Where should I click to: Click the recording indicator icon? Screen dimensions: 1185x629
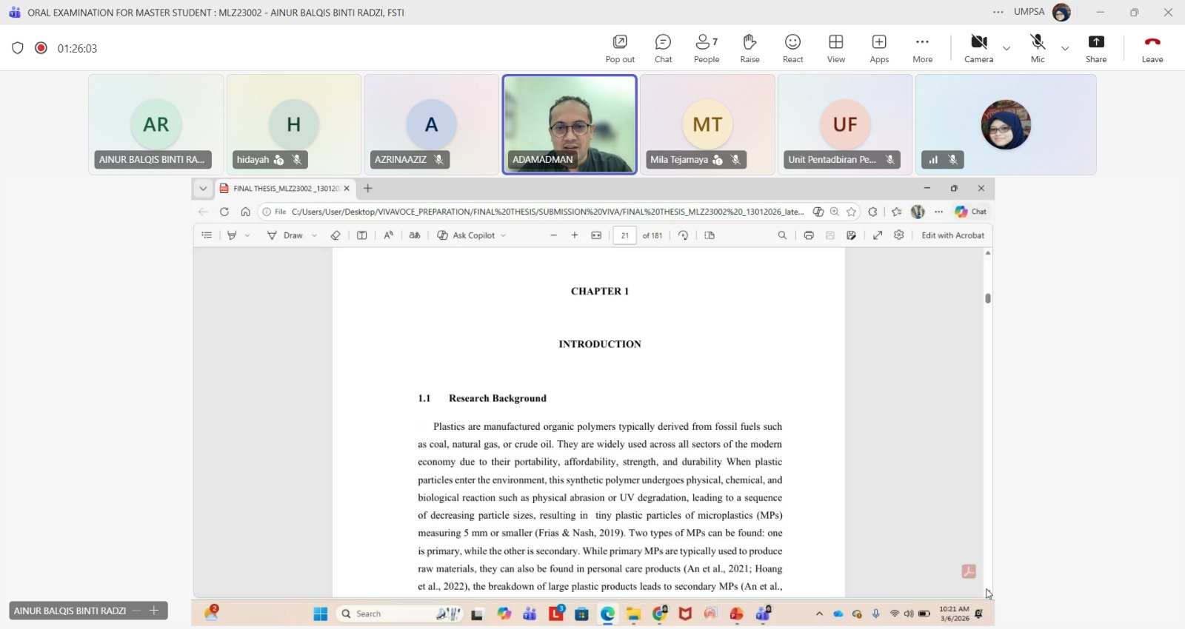pyautogui.click(x=41, y=48)
